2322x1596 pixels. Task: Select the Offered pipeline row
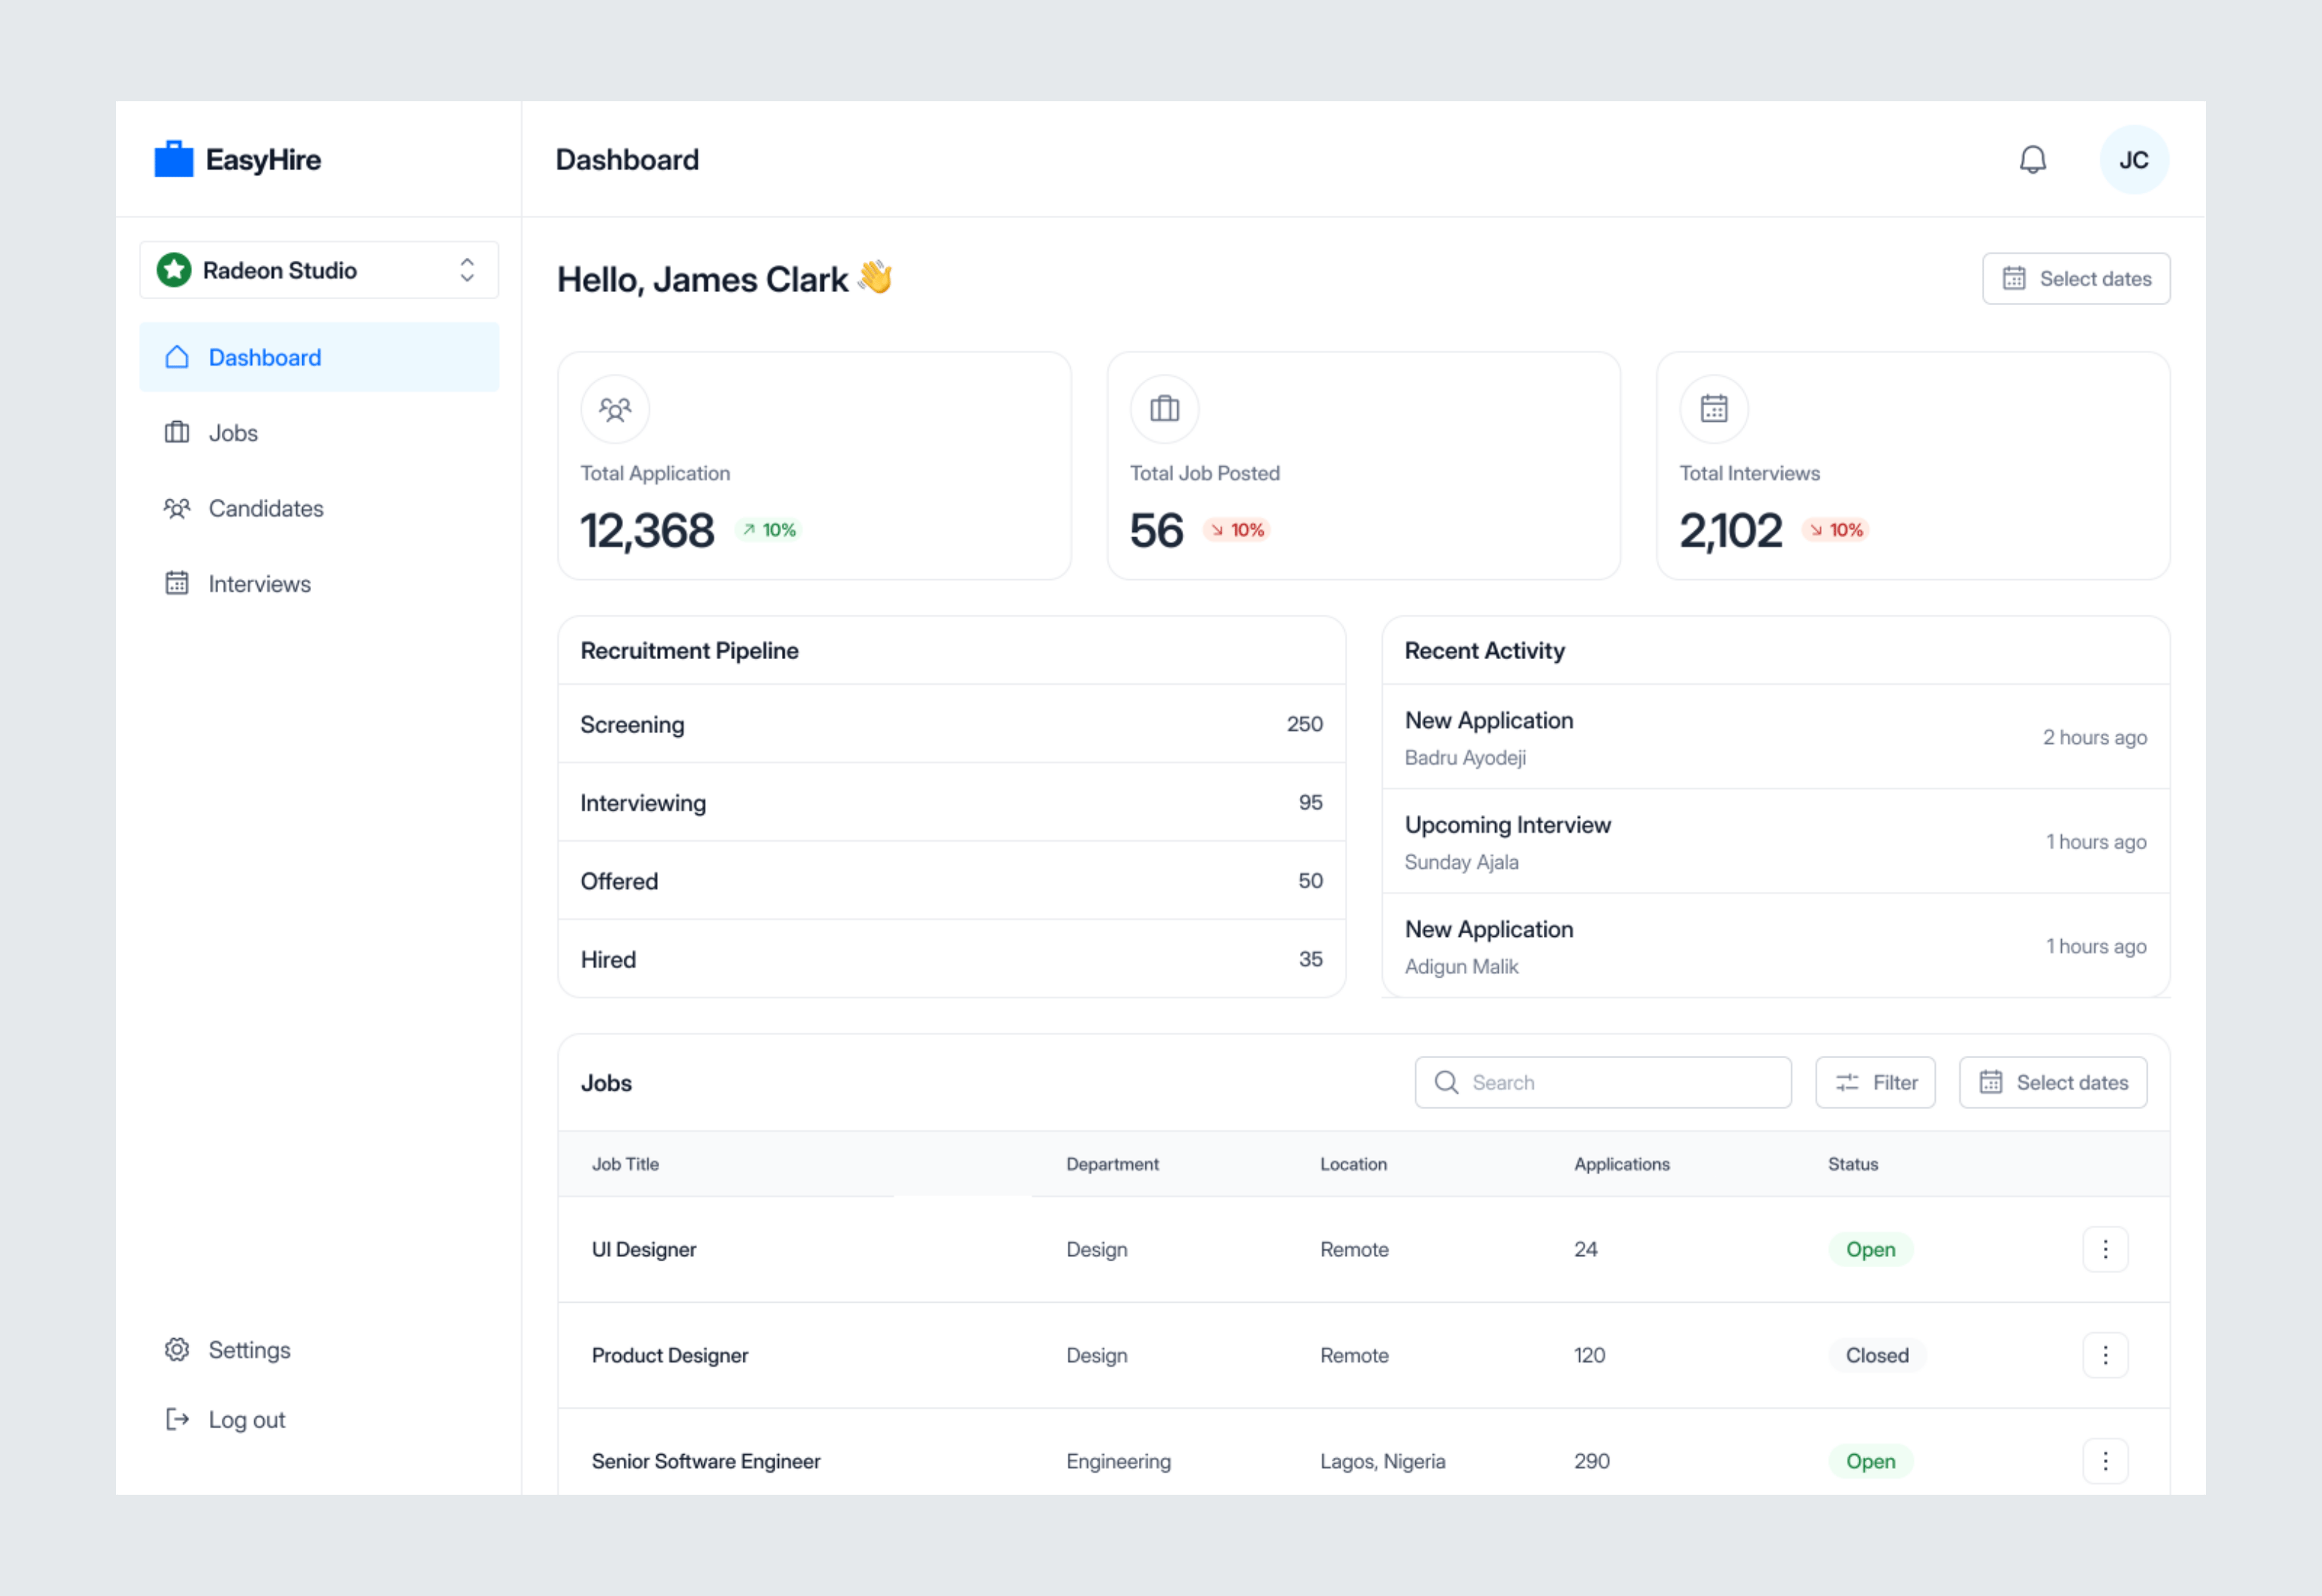pos(952,881)
